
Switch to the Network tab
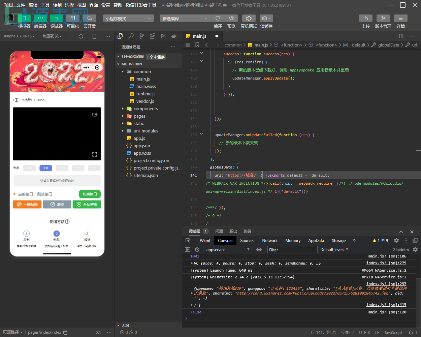(270, 241)
